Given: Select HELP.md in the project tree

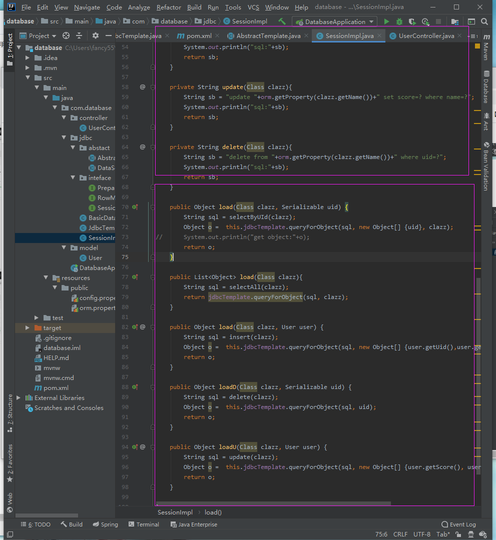Looking at the screenshot, I should (x=52, y=358).
